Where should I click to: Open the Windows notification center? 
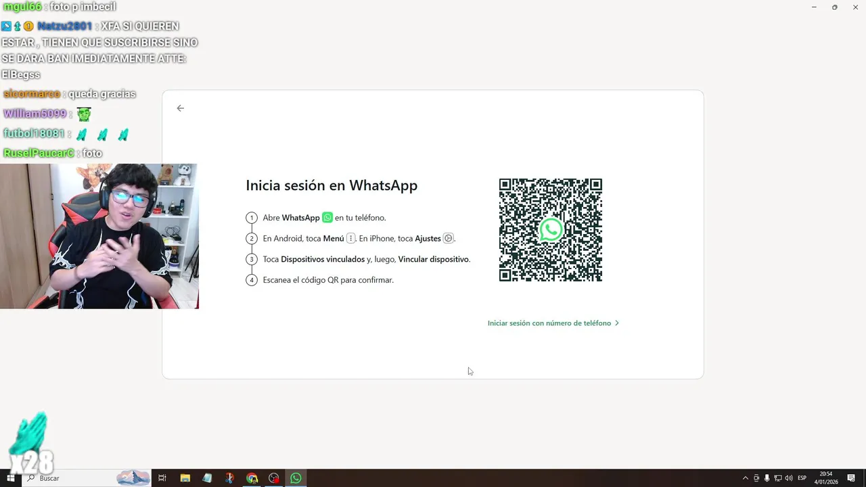point(851,478)
